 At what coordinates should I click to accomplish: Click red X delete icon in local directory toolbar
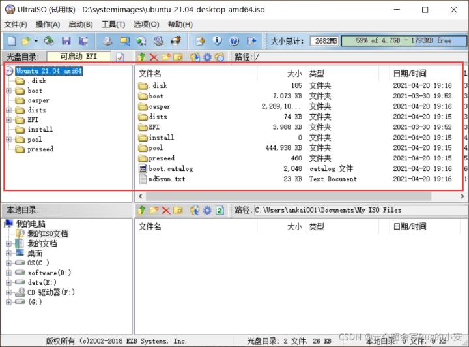click(x=165, y=210)
